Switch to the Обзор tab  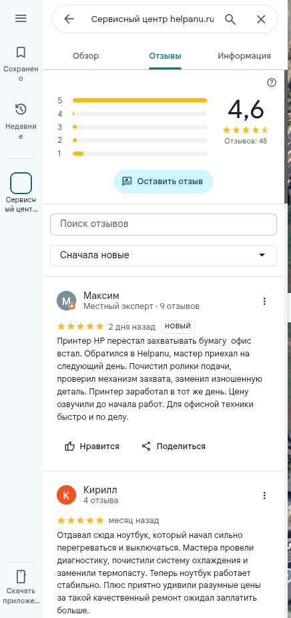click(x=85, y=56)
